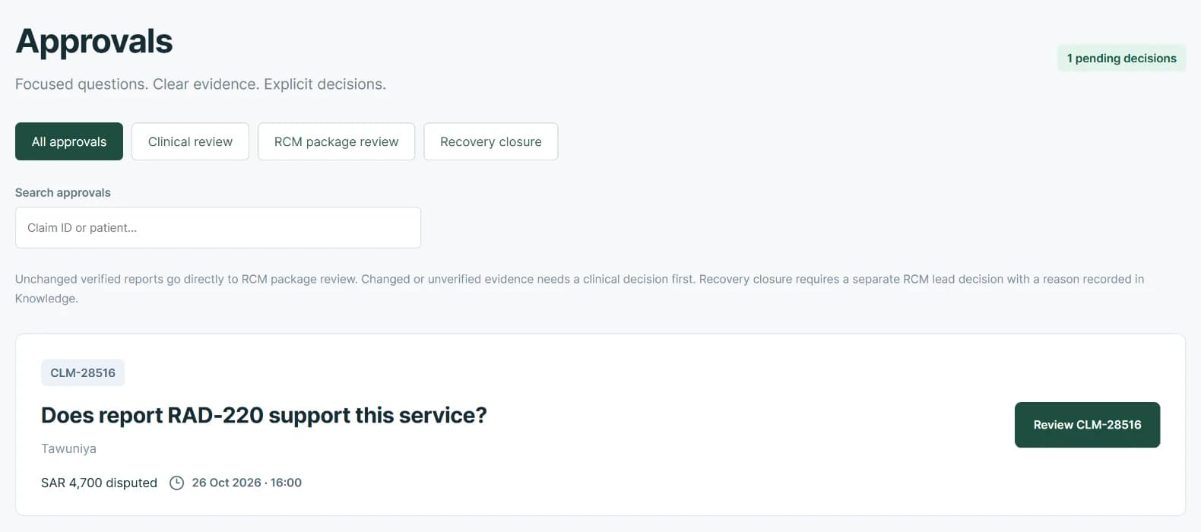Focus the Claim ID or patient search field

(218, 227)
